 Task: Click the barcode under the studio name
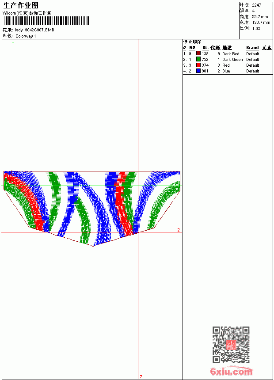46,21
